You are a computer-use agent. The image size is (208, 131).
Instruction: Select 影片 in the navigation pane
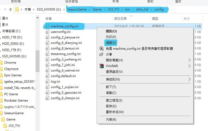[x=5, y=25]
